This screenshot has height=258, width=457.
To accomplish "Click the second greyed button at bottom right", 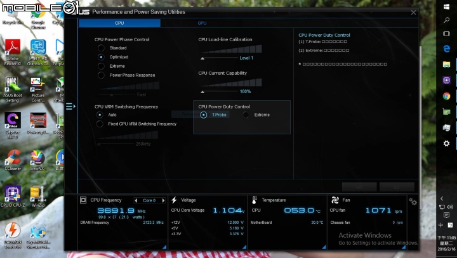I will point(397,187).
